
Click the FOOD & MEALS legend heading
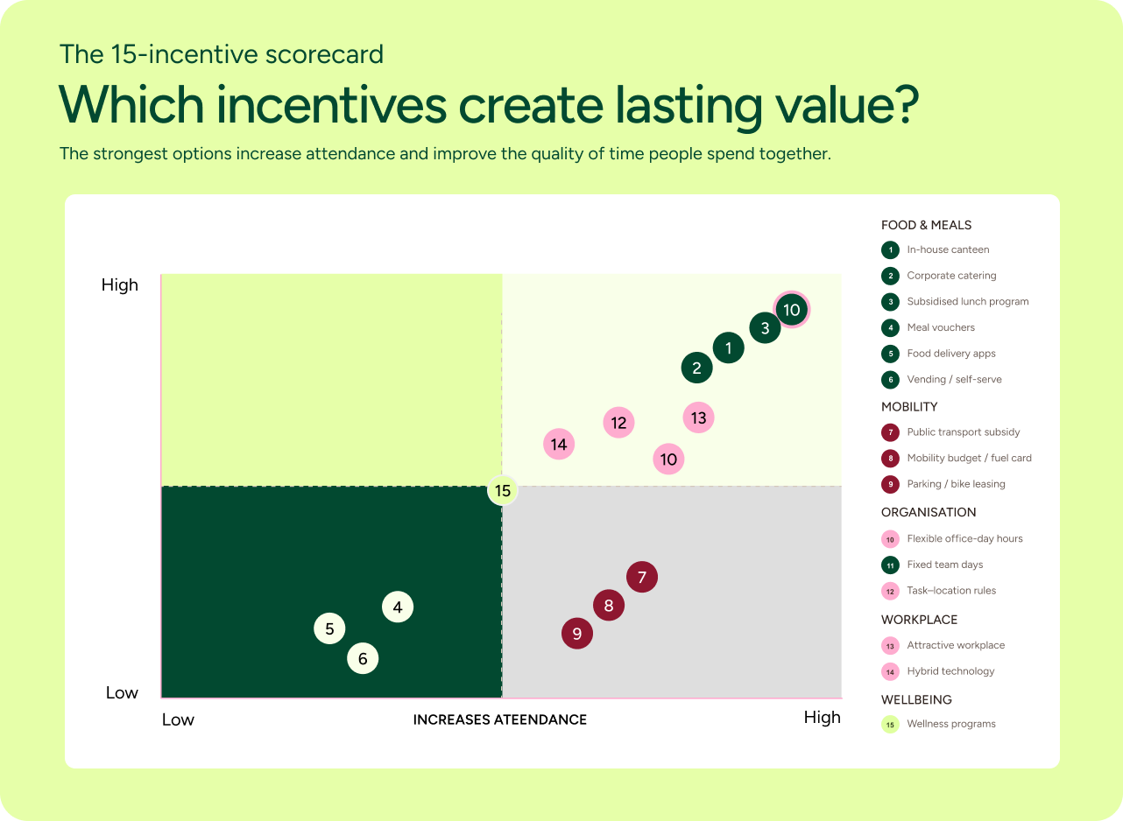coord(926,225)
